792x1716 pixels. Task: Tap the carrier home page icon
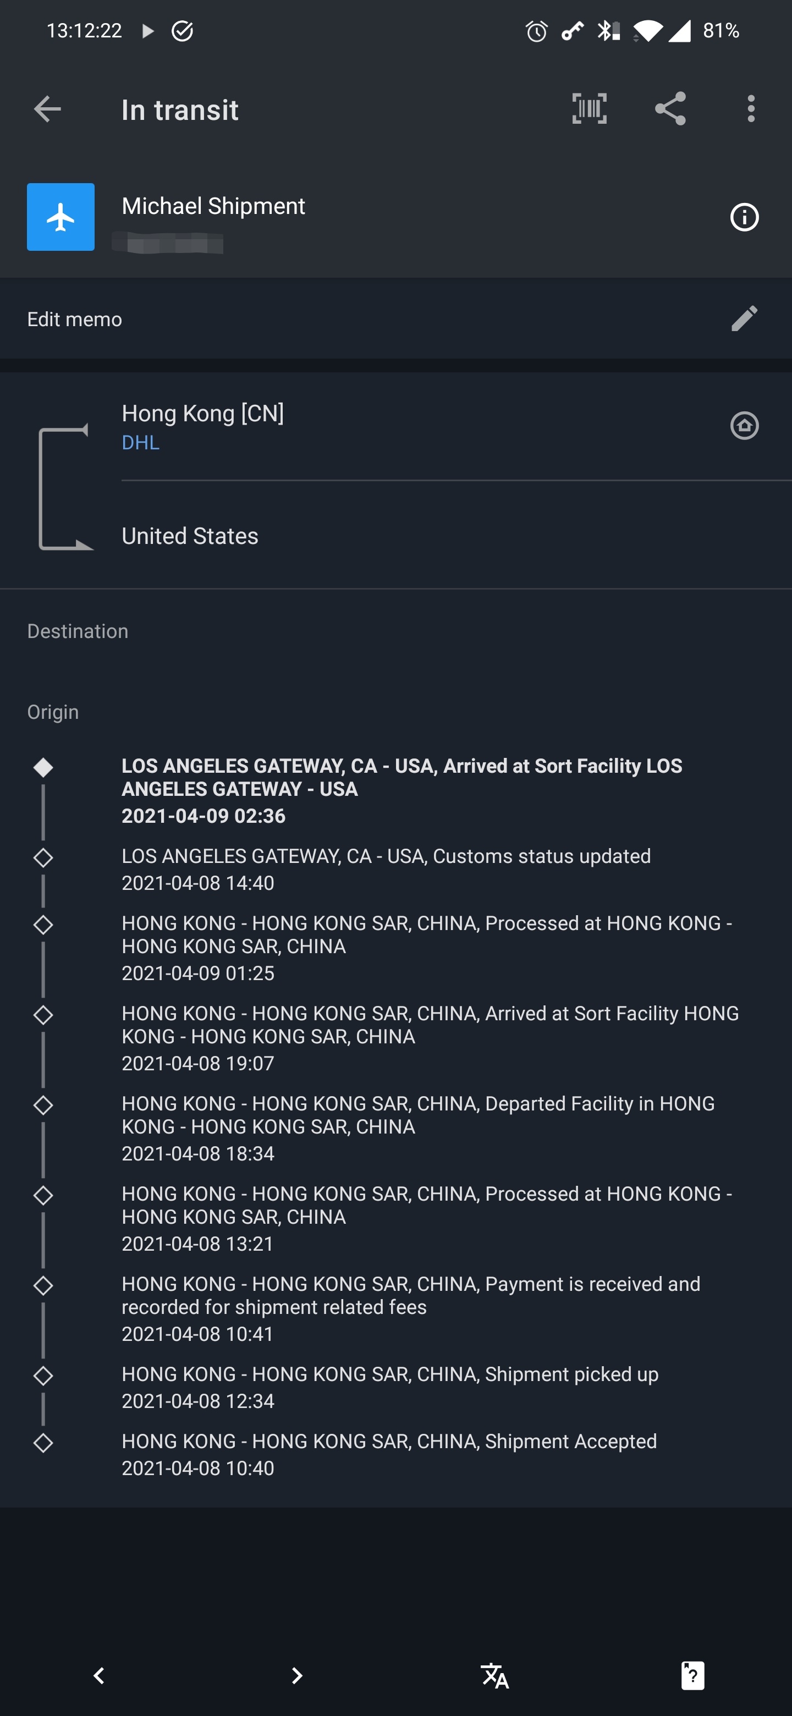(x=744, y=426)
